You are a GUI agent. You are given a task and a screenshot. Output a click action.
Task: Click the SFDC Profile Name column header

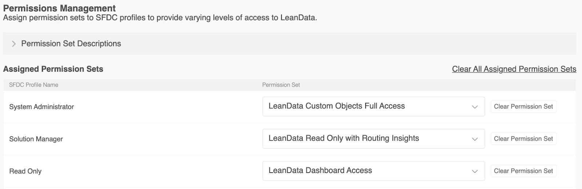coord(33,85)
